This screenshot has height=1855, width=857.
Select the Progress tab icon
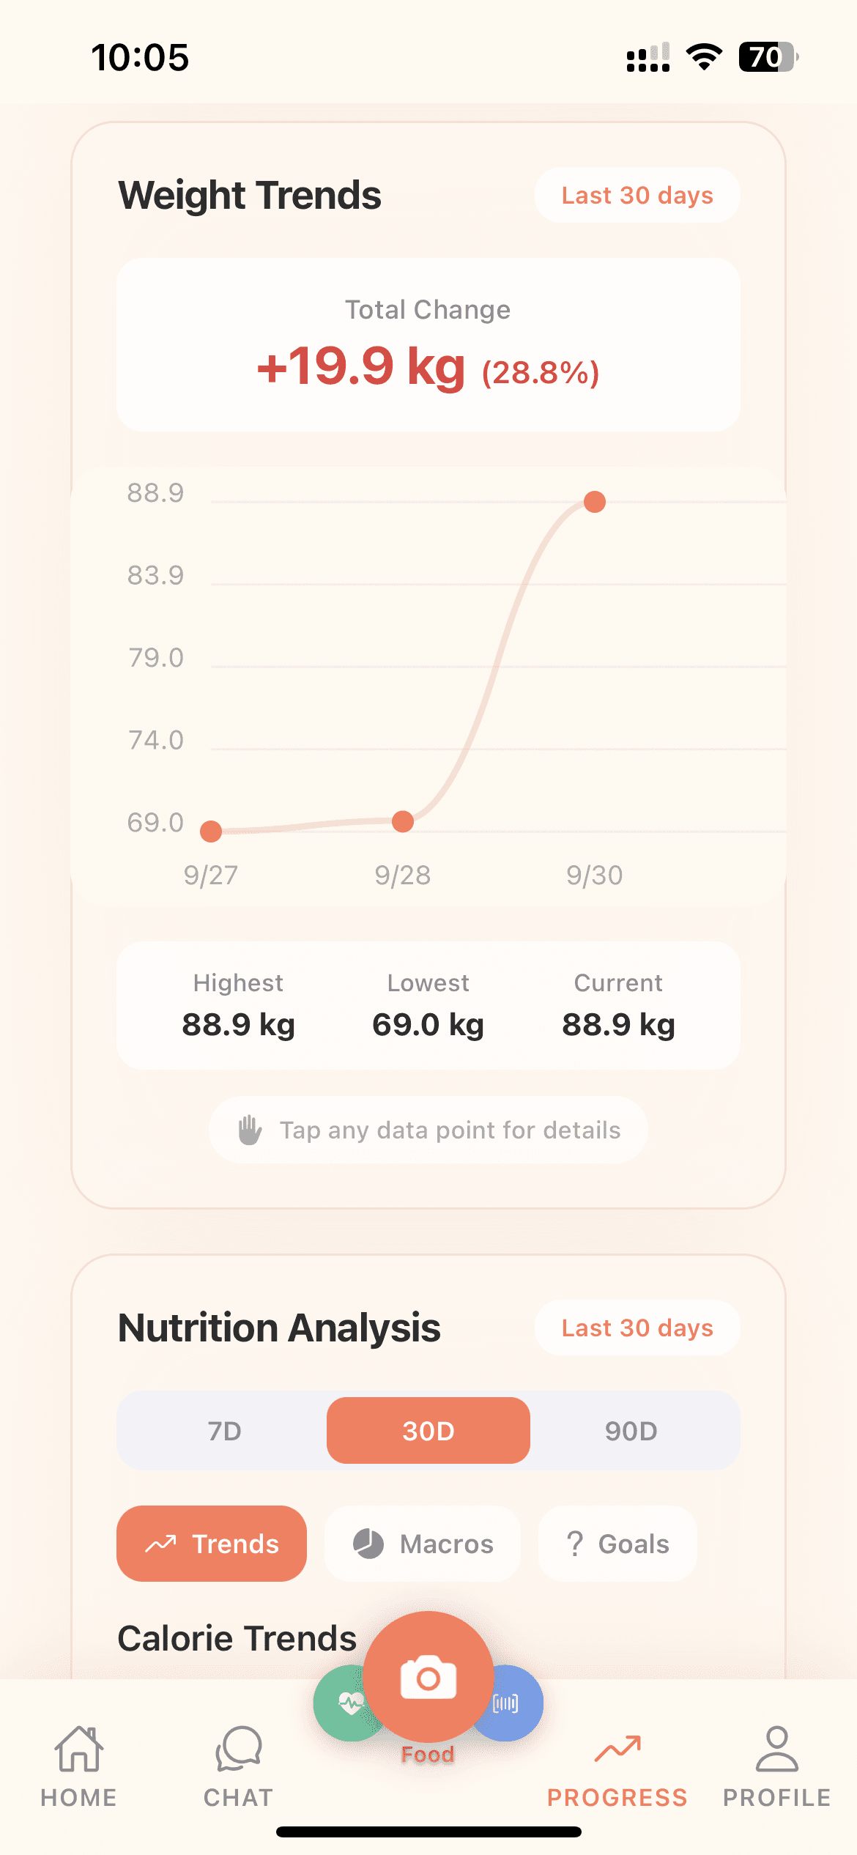click(617, 1751)
